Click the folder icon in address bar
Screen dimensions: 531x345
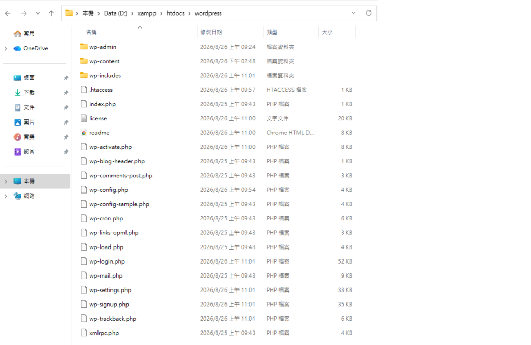[69, 13]
